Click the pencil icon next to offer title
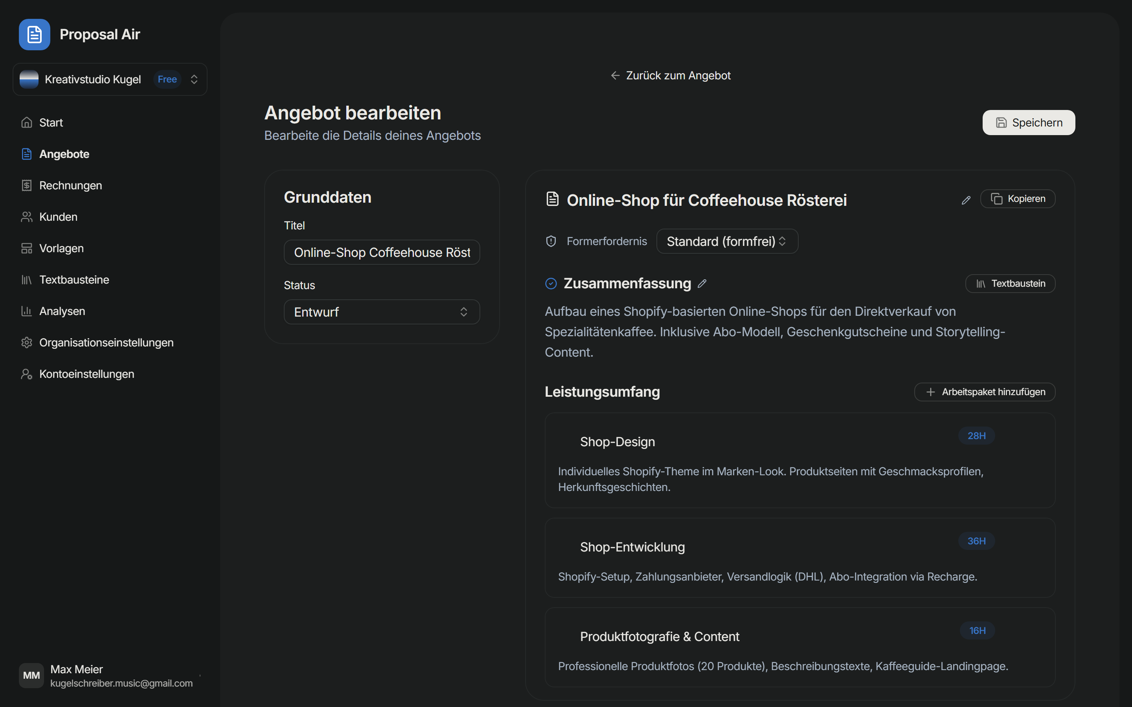 pos(966,200)
